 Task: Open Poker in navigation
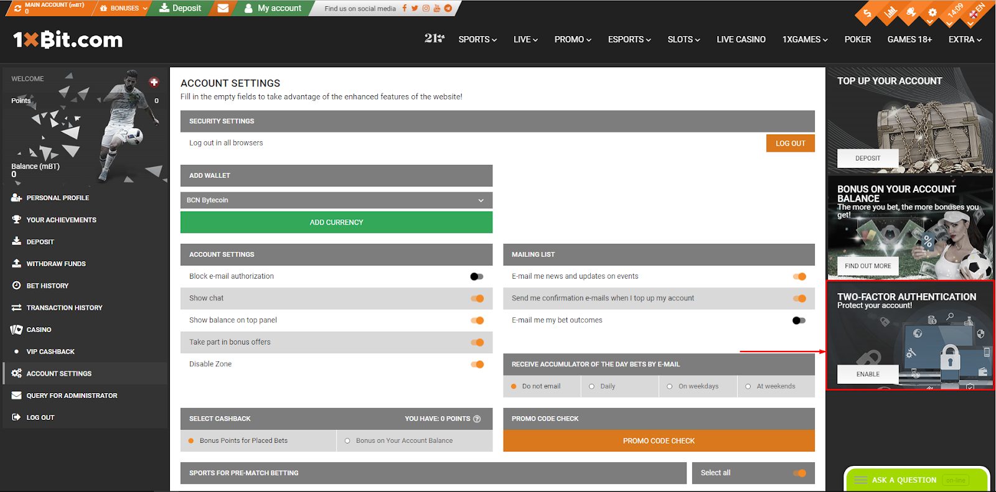point(857,39)
